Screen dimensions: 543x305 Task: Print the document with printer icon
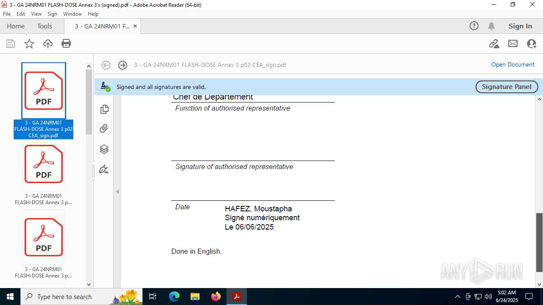[66, 44]
